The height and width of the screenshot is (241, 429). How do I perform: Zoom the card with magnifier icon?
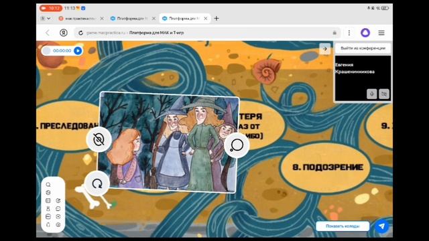(x=237, y=145)
